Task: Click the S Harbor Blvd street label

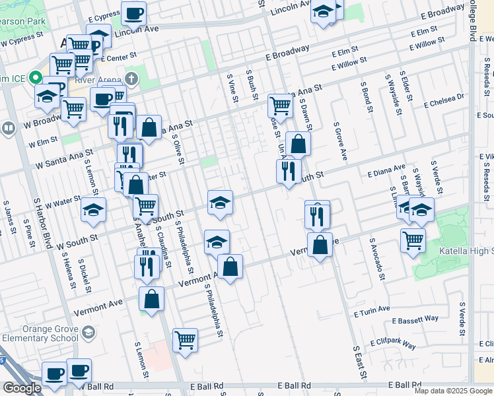Action: click(43, 223)
